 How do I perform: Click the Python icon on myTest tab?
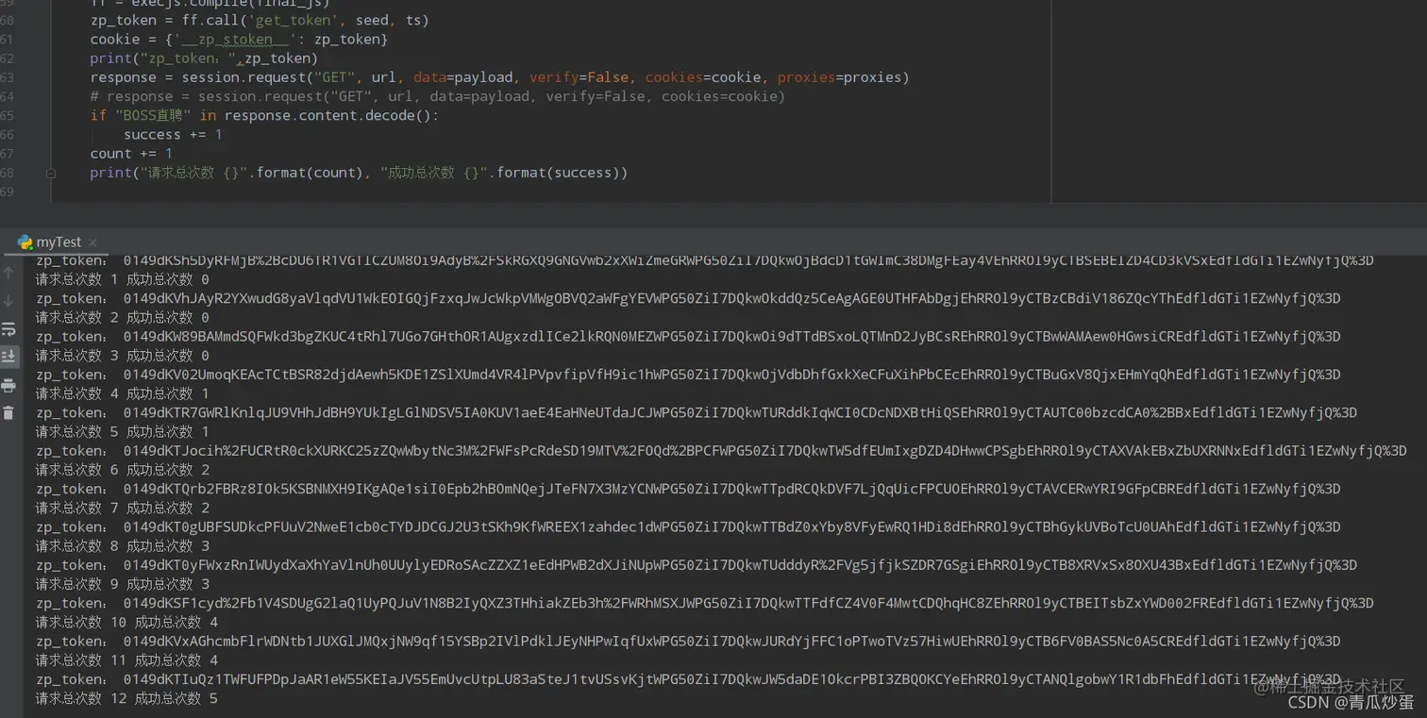coord(25,242)
